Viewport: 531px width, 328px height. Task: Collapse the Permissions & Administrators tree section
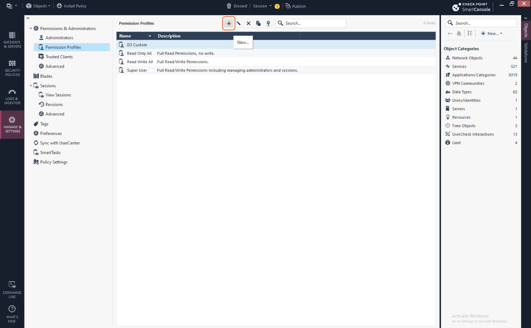(31, 28)
